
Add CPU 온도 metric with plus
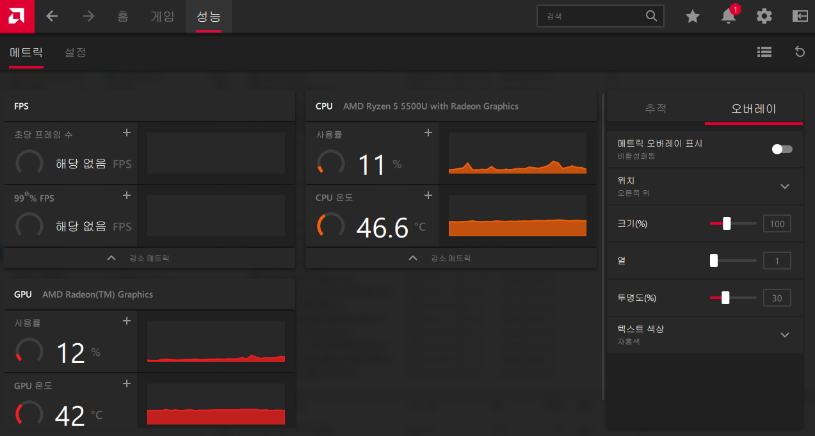428,195
